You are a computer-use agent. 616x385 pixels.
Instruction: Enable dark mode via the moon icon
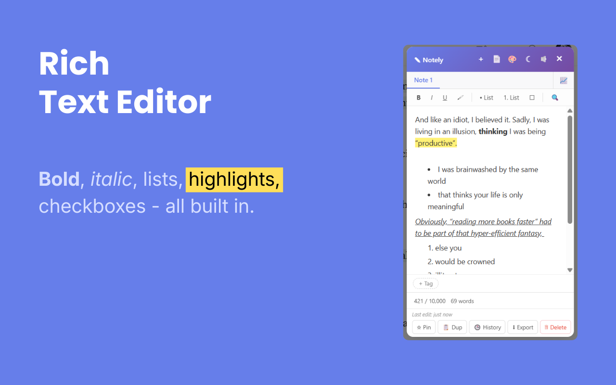click(x=527, y=59)
